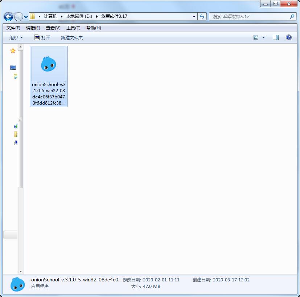Toggle the preview pane
Image resolution: width=300 pixels, height=297 pixels.
(x=275, y=37)
